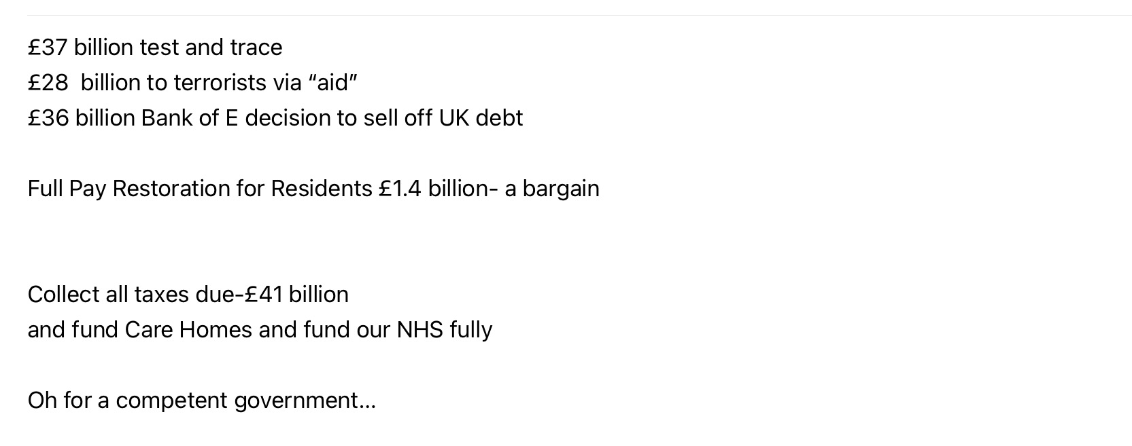This screenshot has height=446, width=1132.
Task: Click the word 'Residents'
Action: (322, 189)
